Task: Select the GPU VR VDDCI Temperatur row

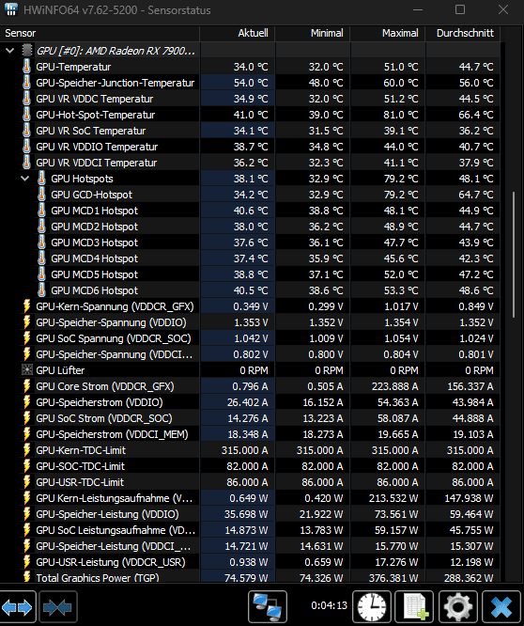Action: [250, 163]
